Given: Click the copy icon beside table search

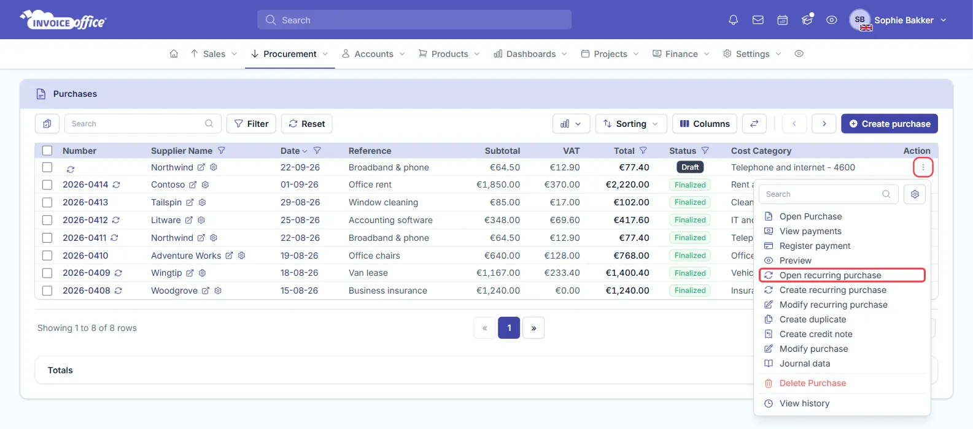Looking at the screenshot, I should [47, 124].
